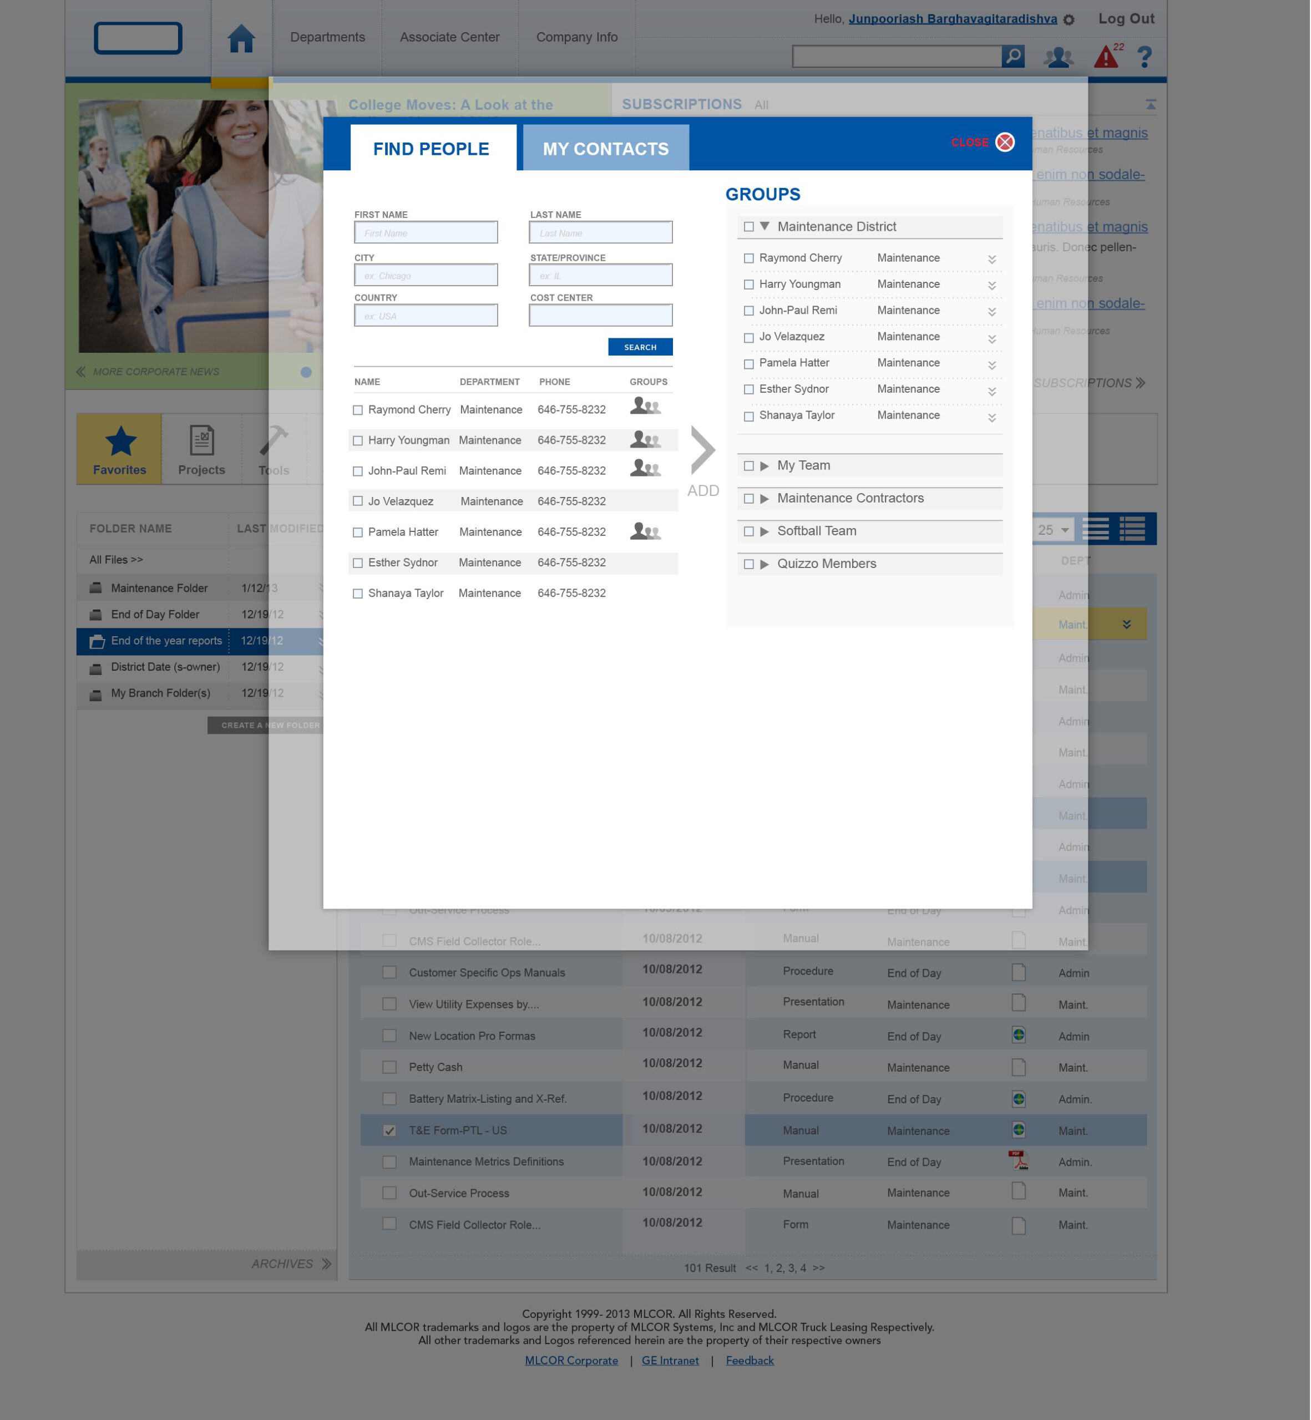Switch to the My Contacts tab
The width and height of the screenshot is (1311, 1420).
[605, 149]
